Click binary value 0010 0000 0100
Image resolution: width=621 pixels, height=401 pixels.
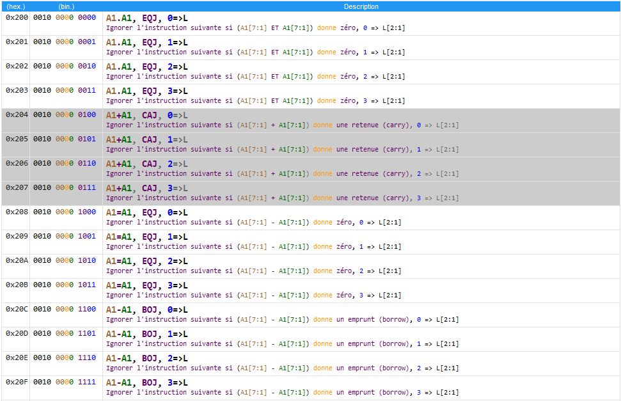pyautogui.click(x=65, y=114)
